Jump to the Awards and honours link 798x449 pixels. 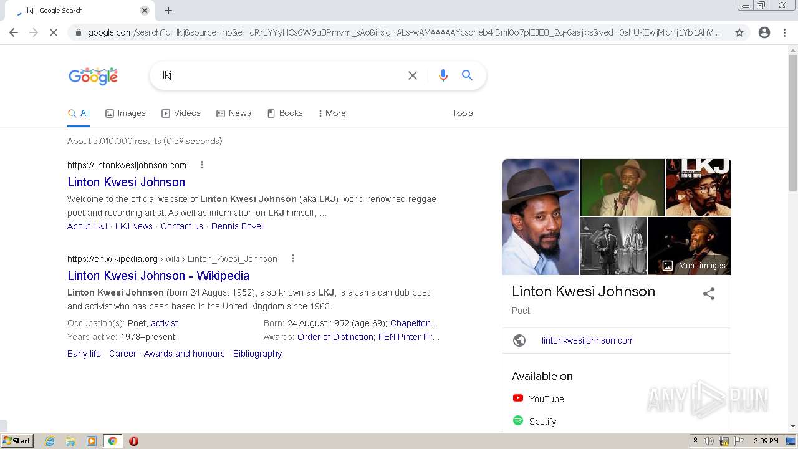pyautogui.click(x=185, y=354)
